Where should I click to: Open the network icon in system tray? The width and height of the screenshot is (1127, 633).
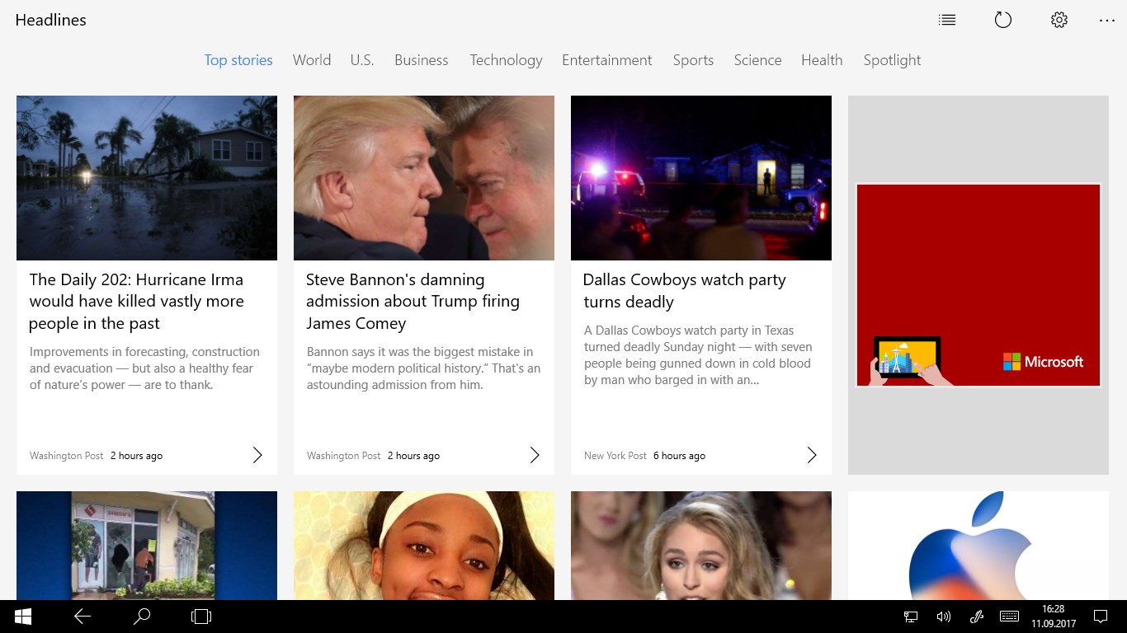[x=911, y=617]
